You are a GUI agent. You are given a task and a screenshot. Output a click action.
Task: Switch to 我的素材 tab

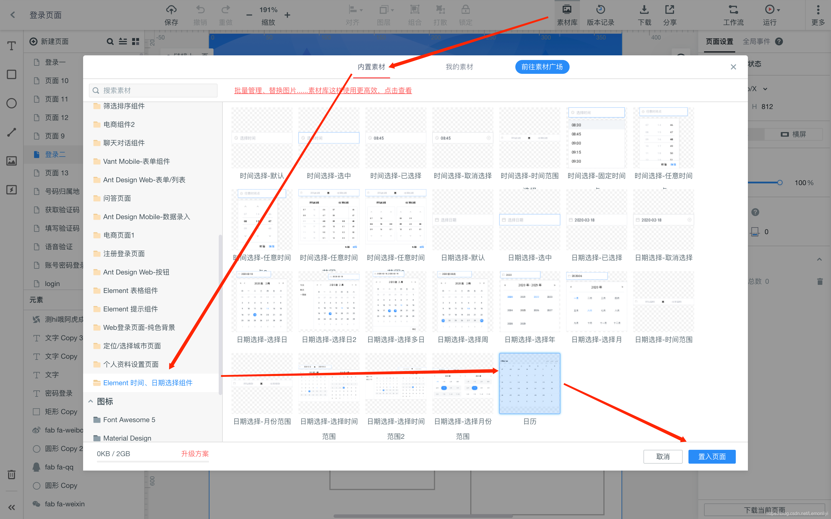coord(459,66)
